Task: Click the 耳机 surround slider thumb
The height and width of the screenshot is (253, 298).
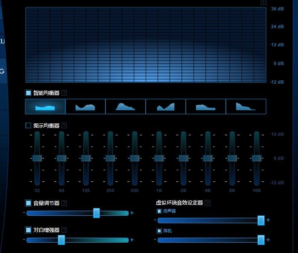Action: pos(261,240)
